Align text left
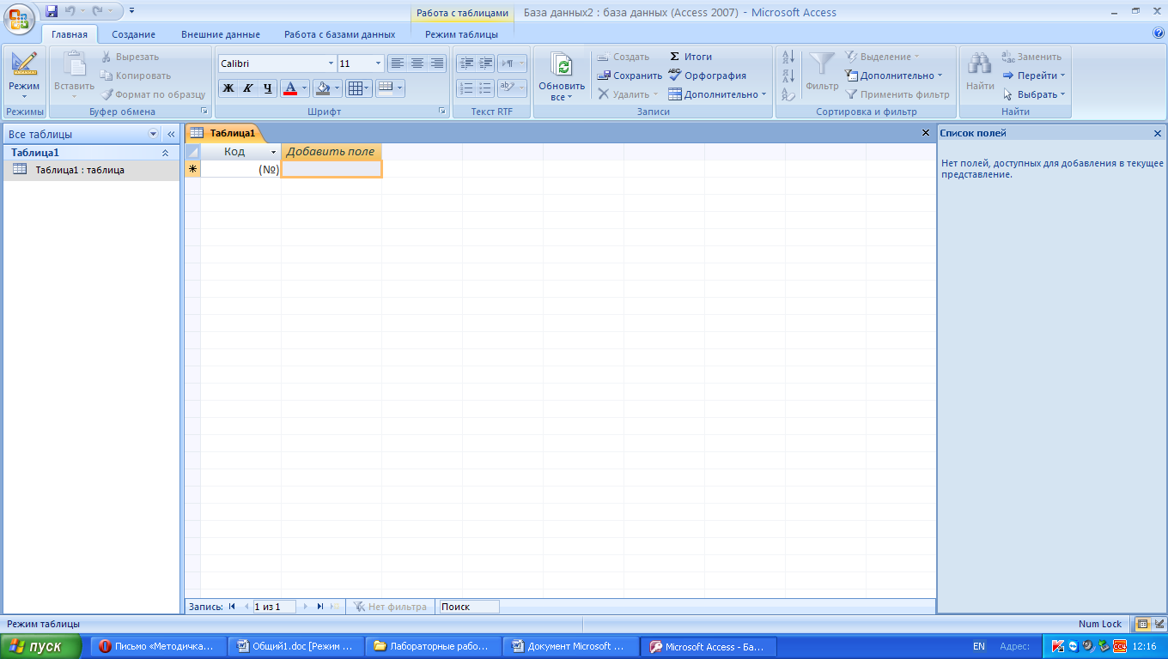The width and height of the screenshot is (1168, 659). 397,63
